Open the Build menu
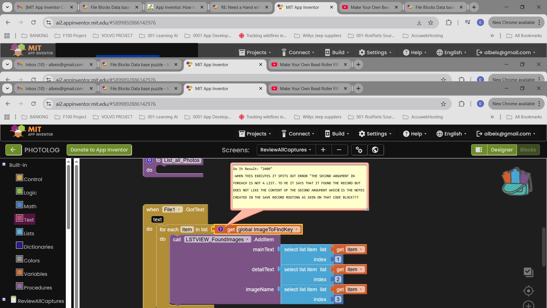 [337, 134]
